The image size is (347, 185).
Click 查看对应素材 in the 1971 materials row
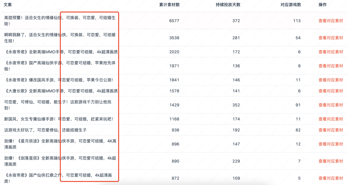click(x=331, y=66)
